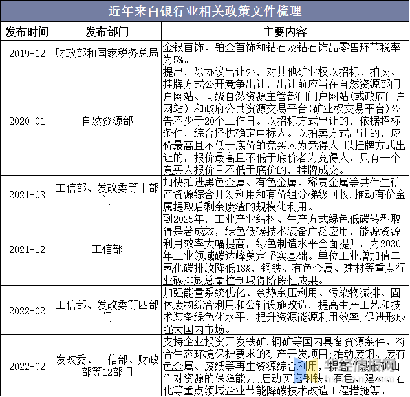Select the 发布时间 column header

(x=27, y=32)
